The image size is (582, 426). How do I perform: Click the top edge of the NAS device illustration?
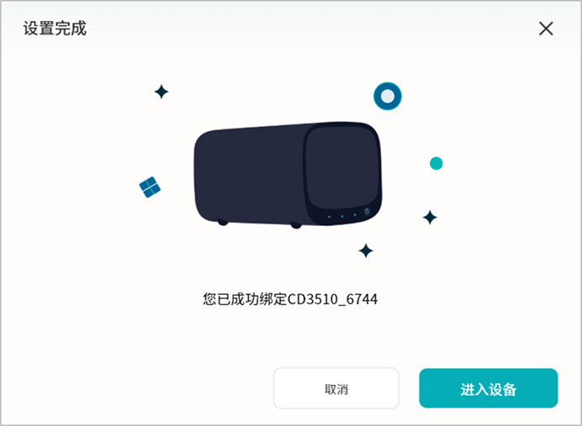tap(282, 126)
